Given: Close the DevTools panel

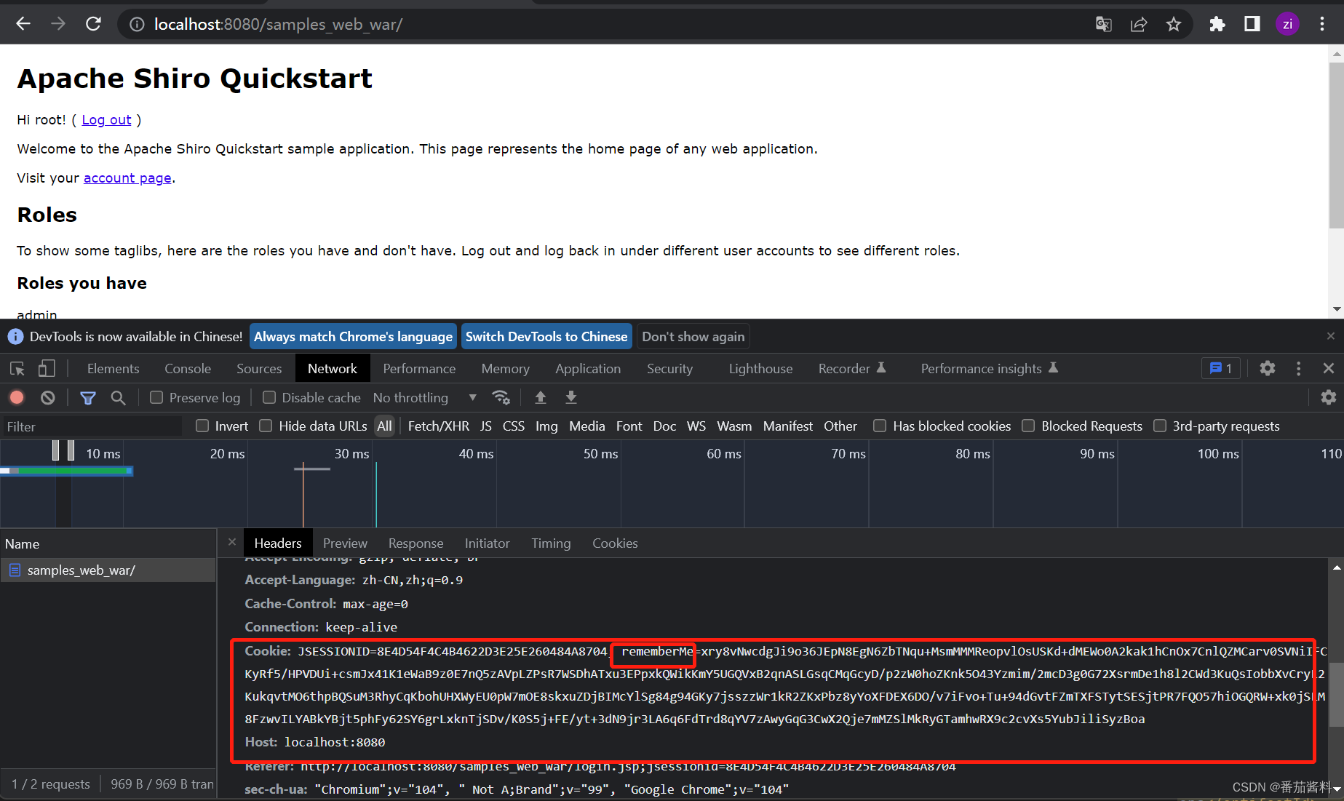Looking at the screenshot, I should (1329, 369).
